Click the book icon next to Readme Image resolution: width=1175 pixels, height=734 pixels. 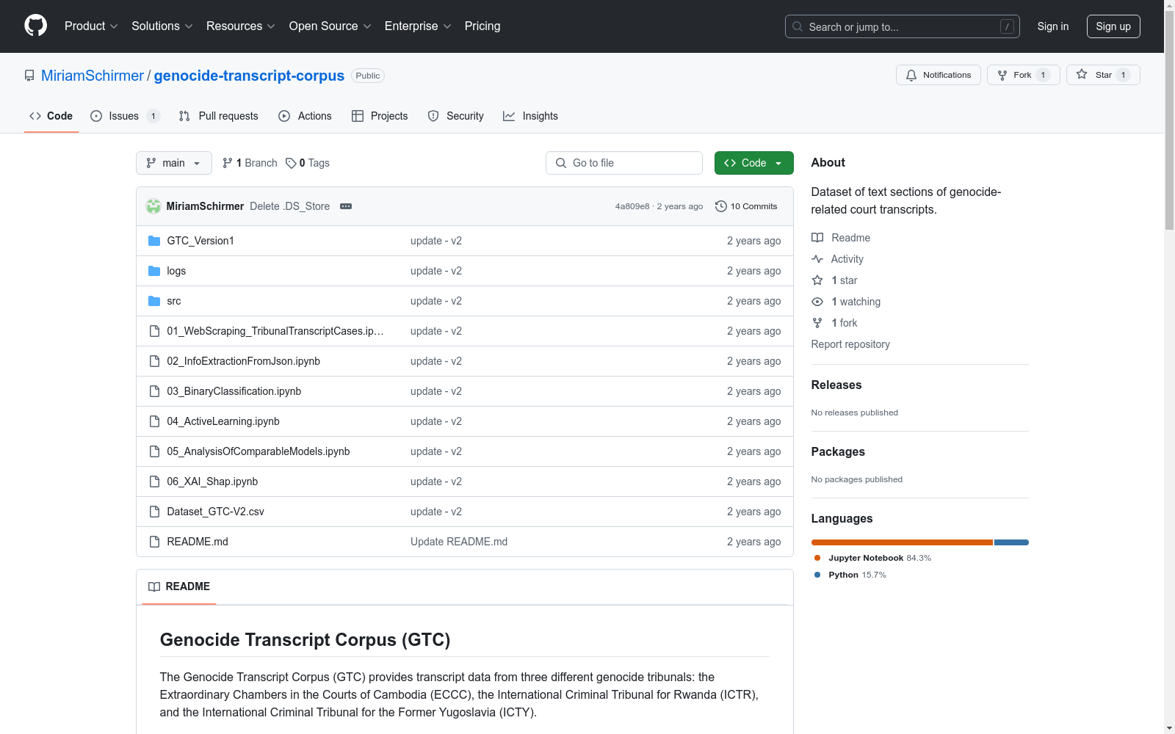[x=817, y=238]
